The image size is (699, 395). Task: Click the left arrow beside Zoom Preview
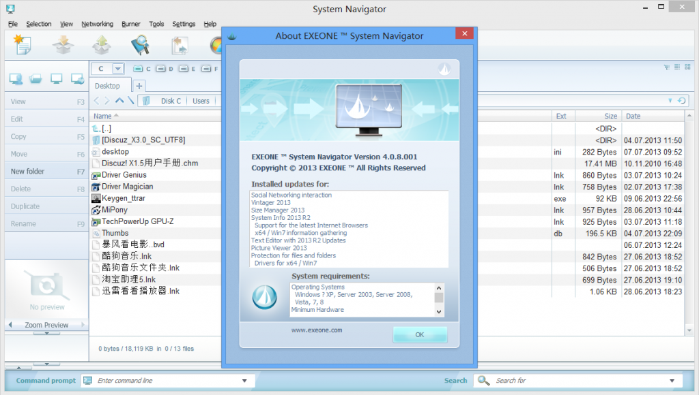10,325
